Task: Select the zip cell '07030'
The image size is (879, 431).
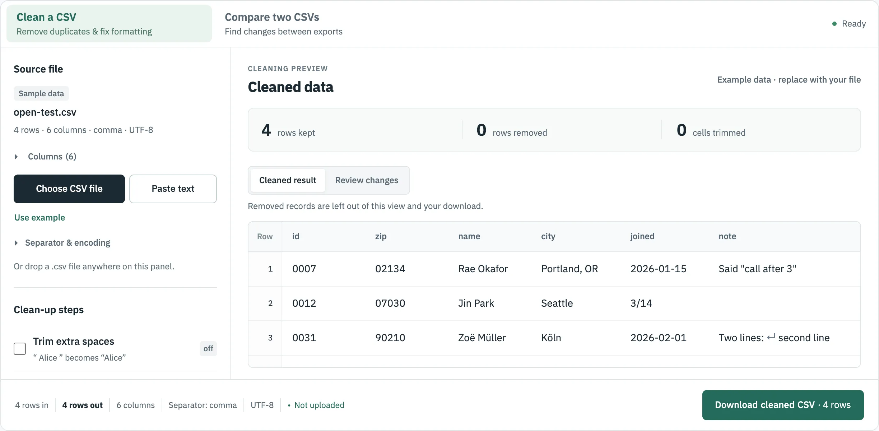Action: [x=390, y=303]
